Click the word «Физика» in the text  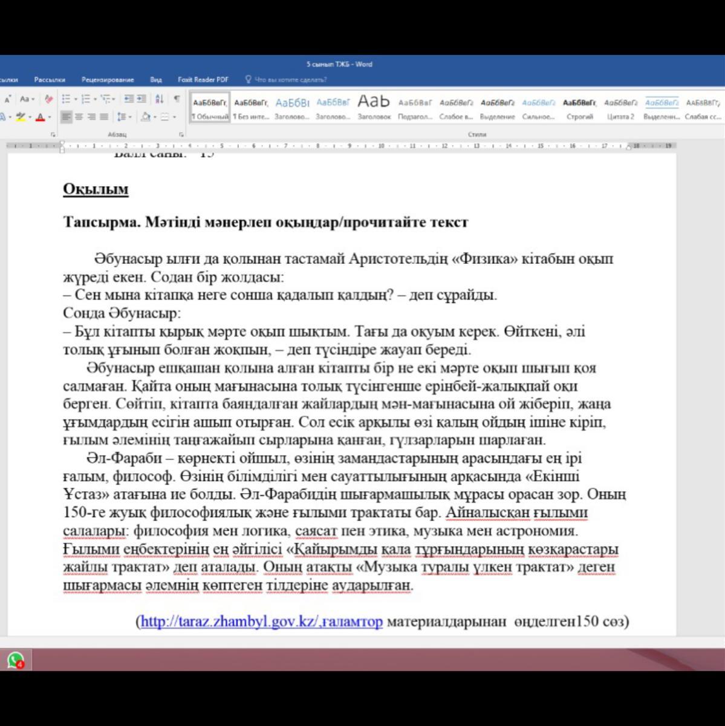(x=486, y=259)
